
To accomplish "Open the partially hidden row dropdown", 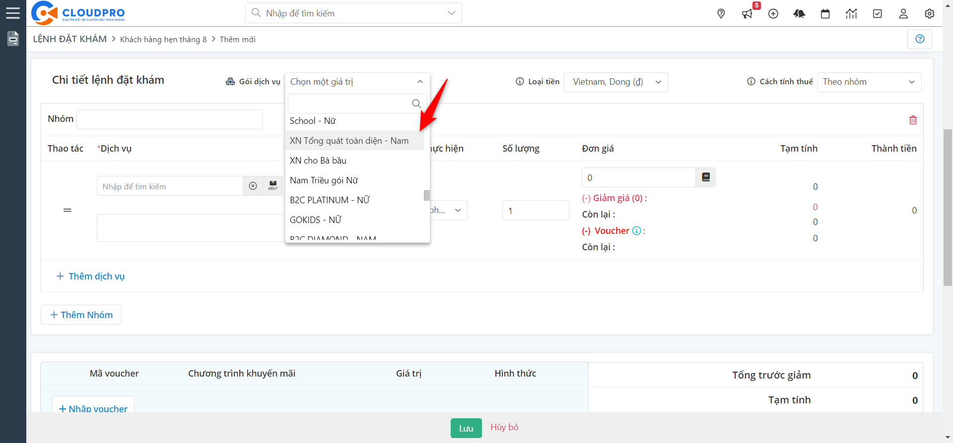I will pos(449,210).
